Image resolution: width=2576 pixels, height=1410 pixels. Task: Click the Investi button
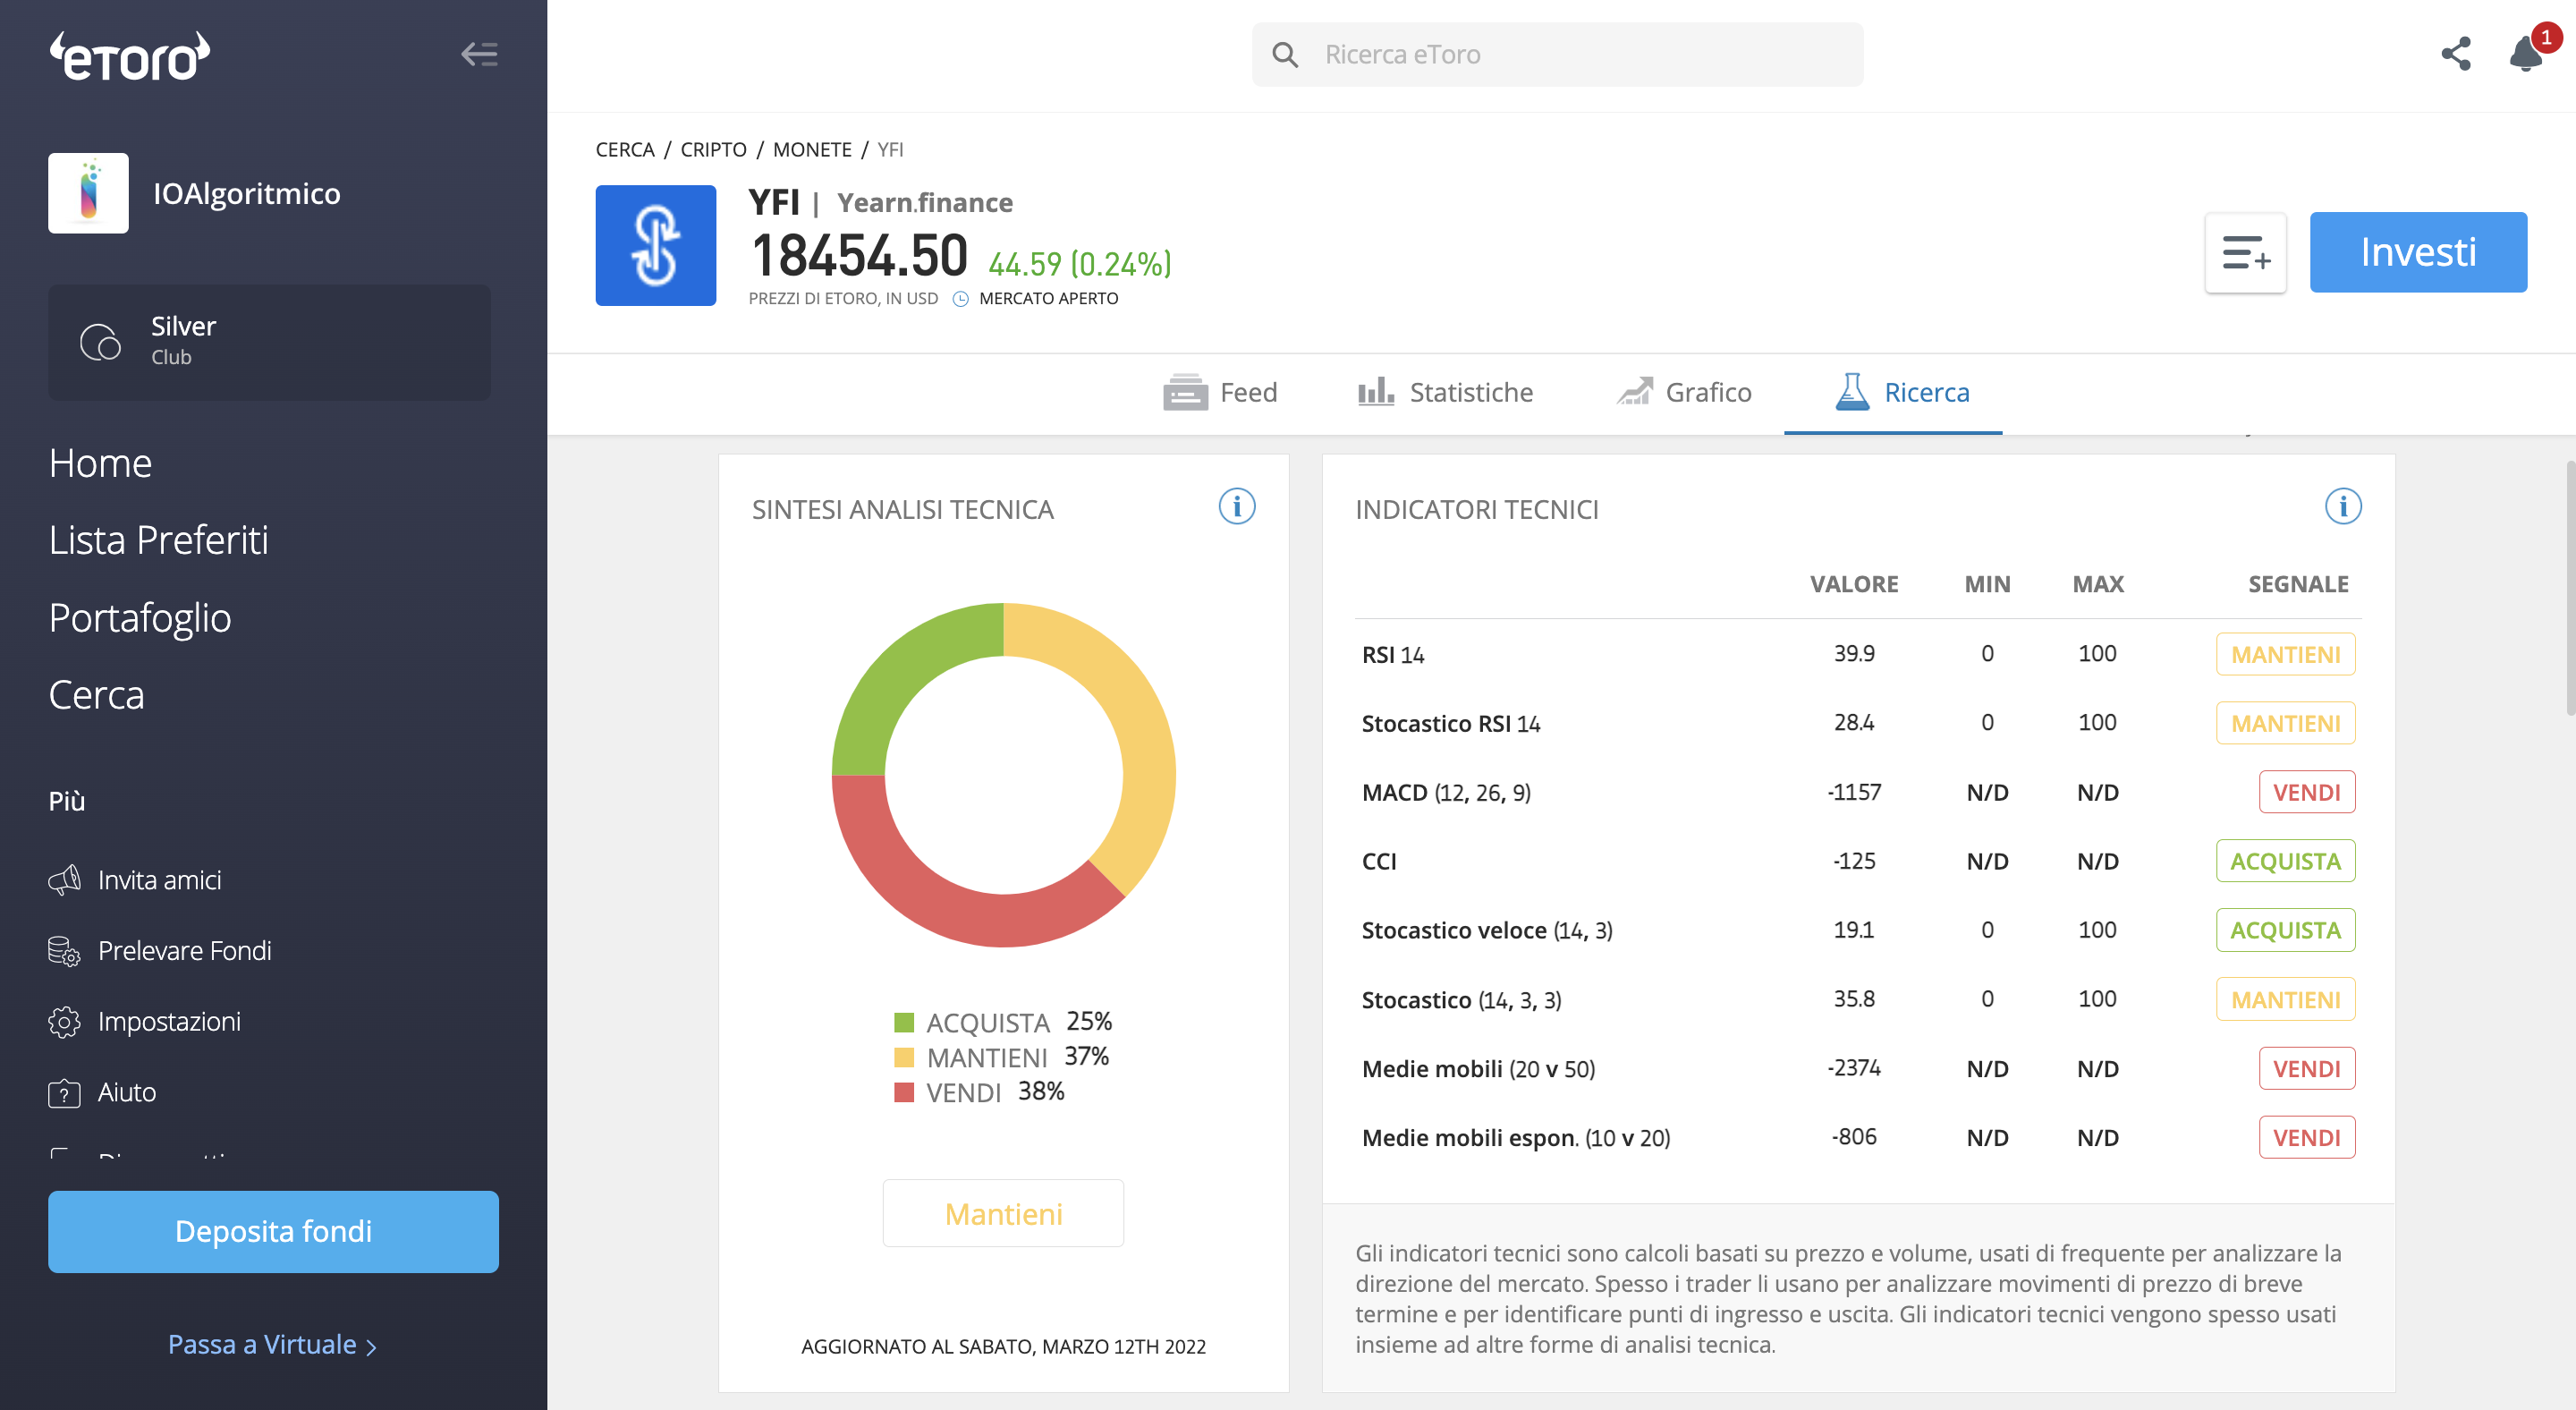click(x=2418, y=252)
